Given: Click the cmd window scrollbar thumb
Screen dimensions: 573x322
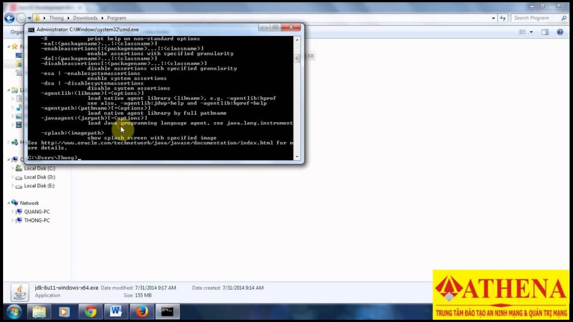Looking at the screenshot, I should pos(296,58).
